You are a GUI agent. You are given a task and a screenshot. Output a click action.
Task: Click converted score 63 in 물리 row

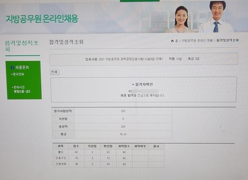[x=108, y=153]
